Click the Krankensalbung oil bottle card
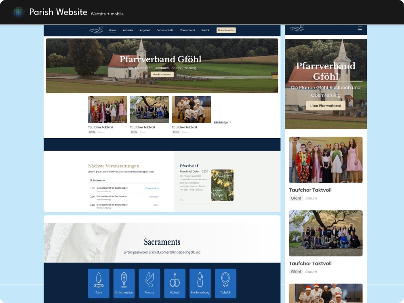Screen dimensions: 404x303 point(200,283)
